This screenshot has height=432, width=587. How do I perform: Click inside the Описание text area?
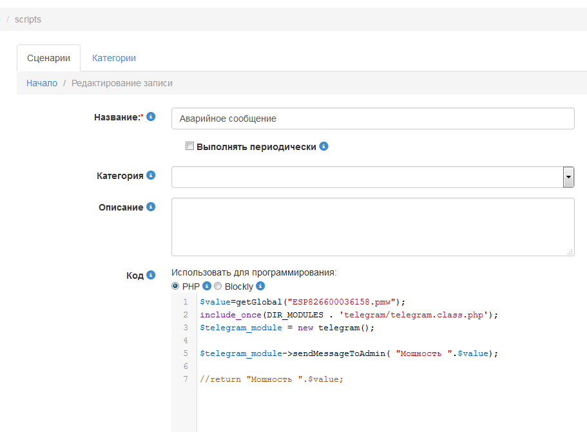pos(372,227)
